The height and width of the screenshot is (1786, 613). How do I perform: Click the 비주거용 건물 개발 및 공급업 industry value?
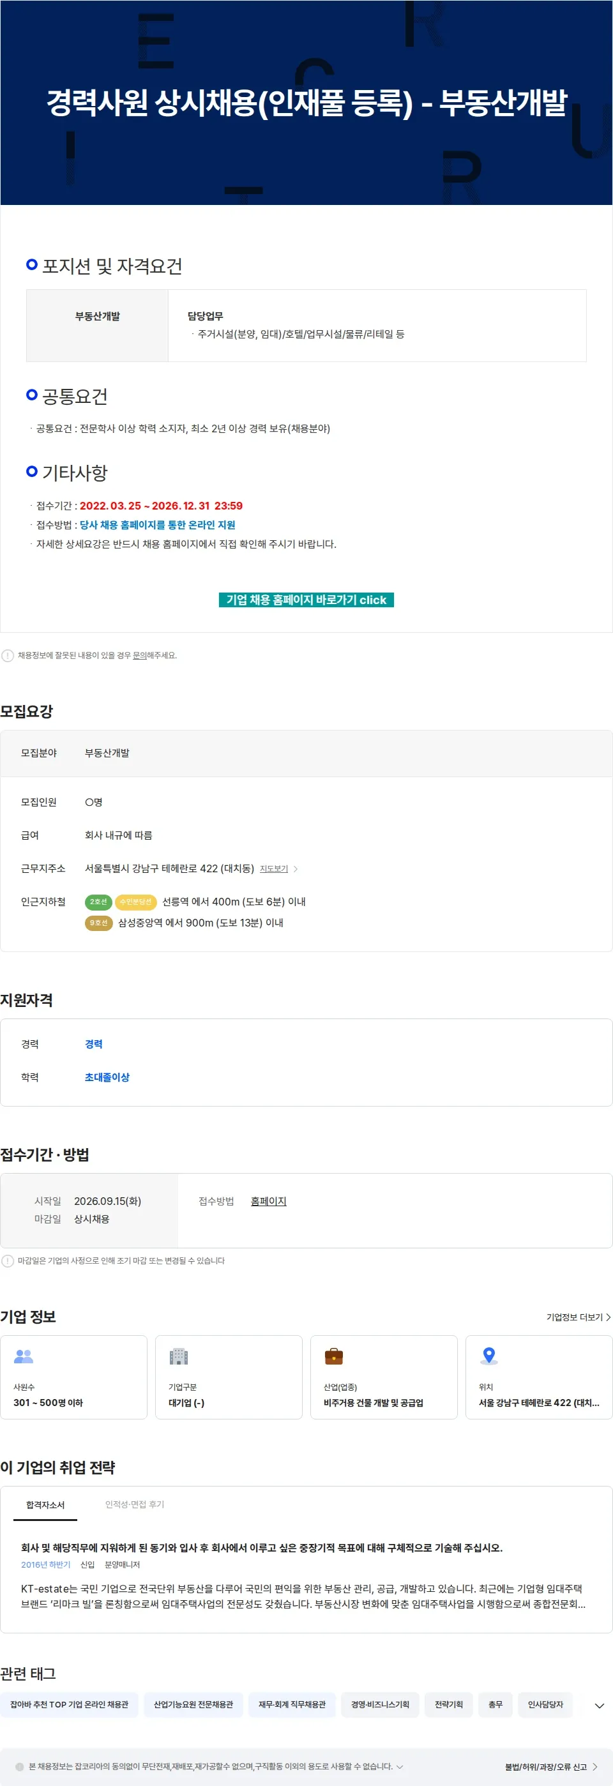click(x=373, y=1402)
